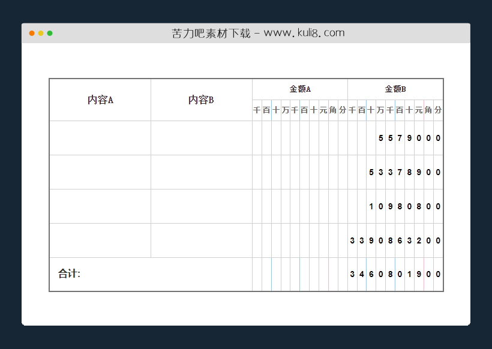Click the 元 digit column header under 金额A
The height and width of the screenshot is (349, 492).
[x=324, y=110]
